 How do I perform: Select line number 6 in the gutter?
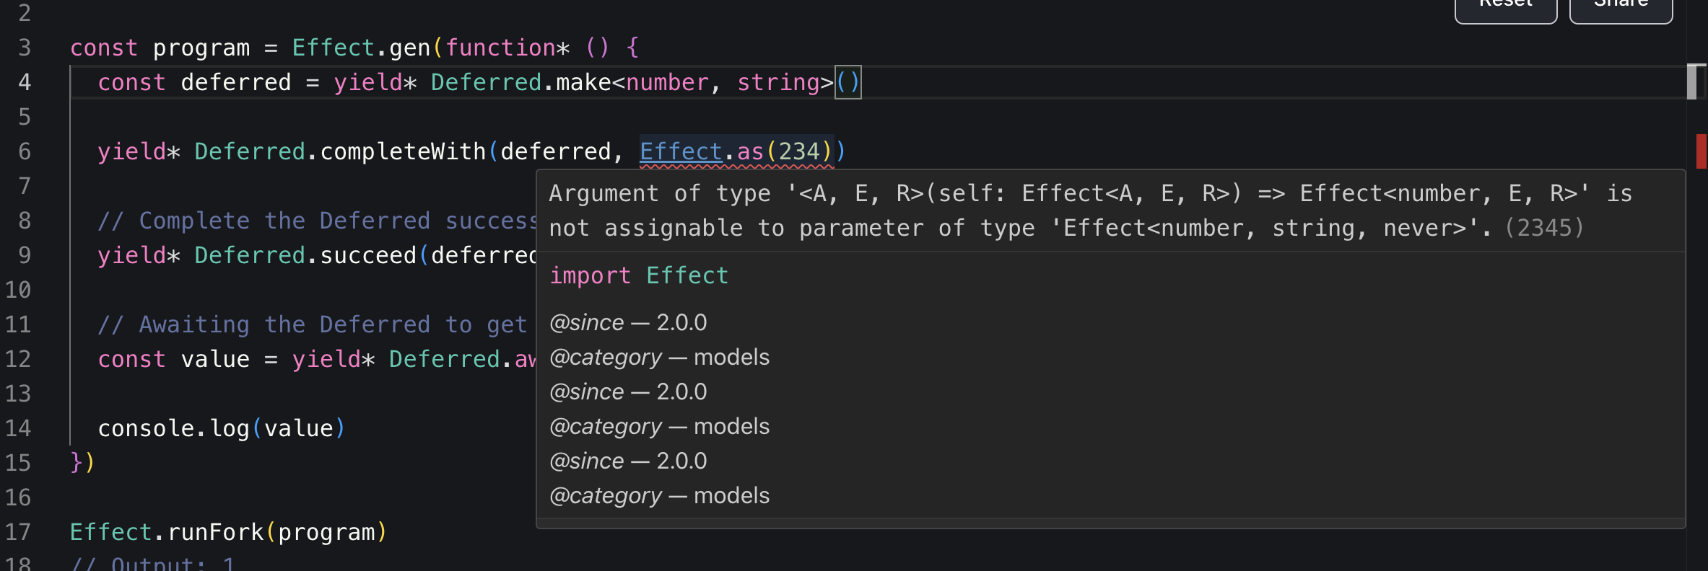25,151
